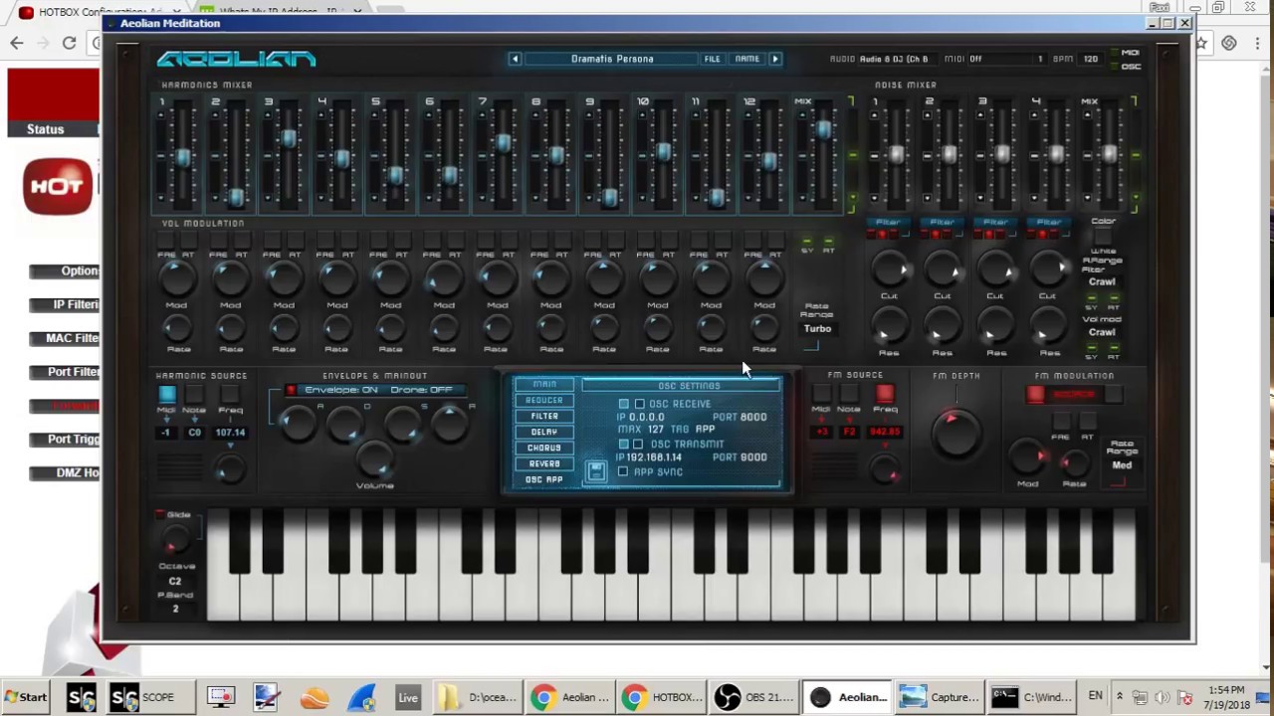Load previous preset with left arrow
The height and width of the screenshot is (716, 1274).
point(516,60)
